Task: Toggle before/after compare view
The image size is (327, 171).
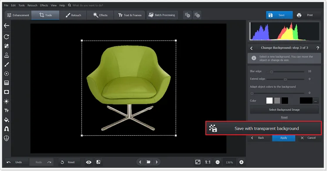Action: click(98, 162)
